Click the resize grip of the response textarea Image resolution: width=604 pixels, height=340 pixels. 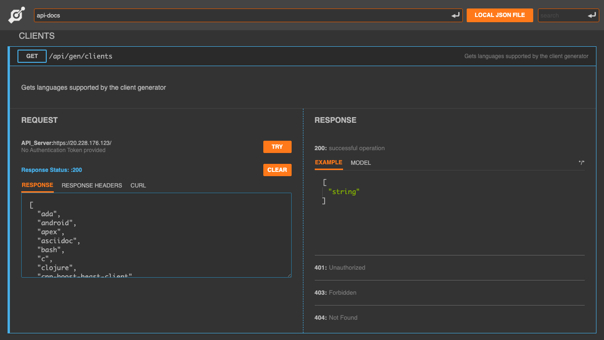[x=288, y=274]
